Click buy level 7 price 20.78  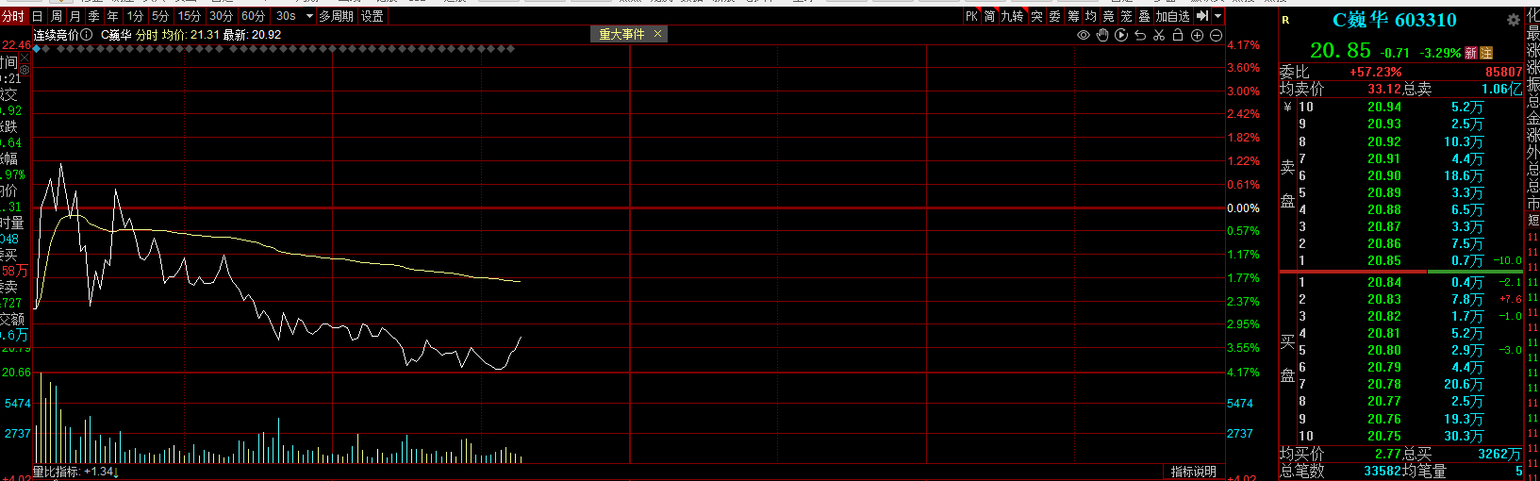1384,384
